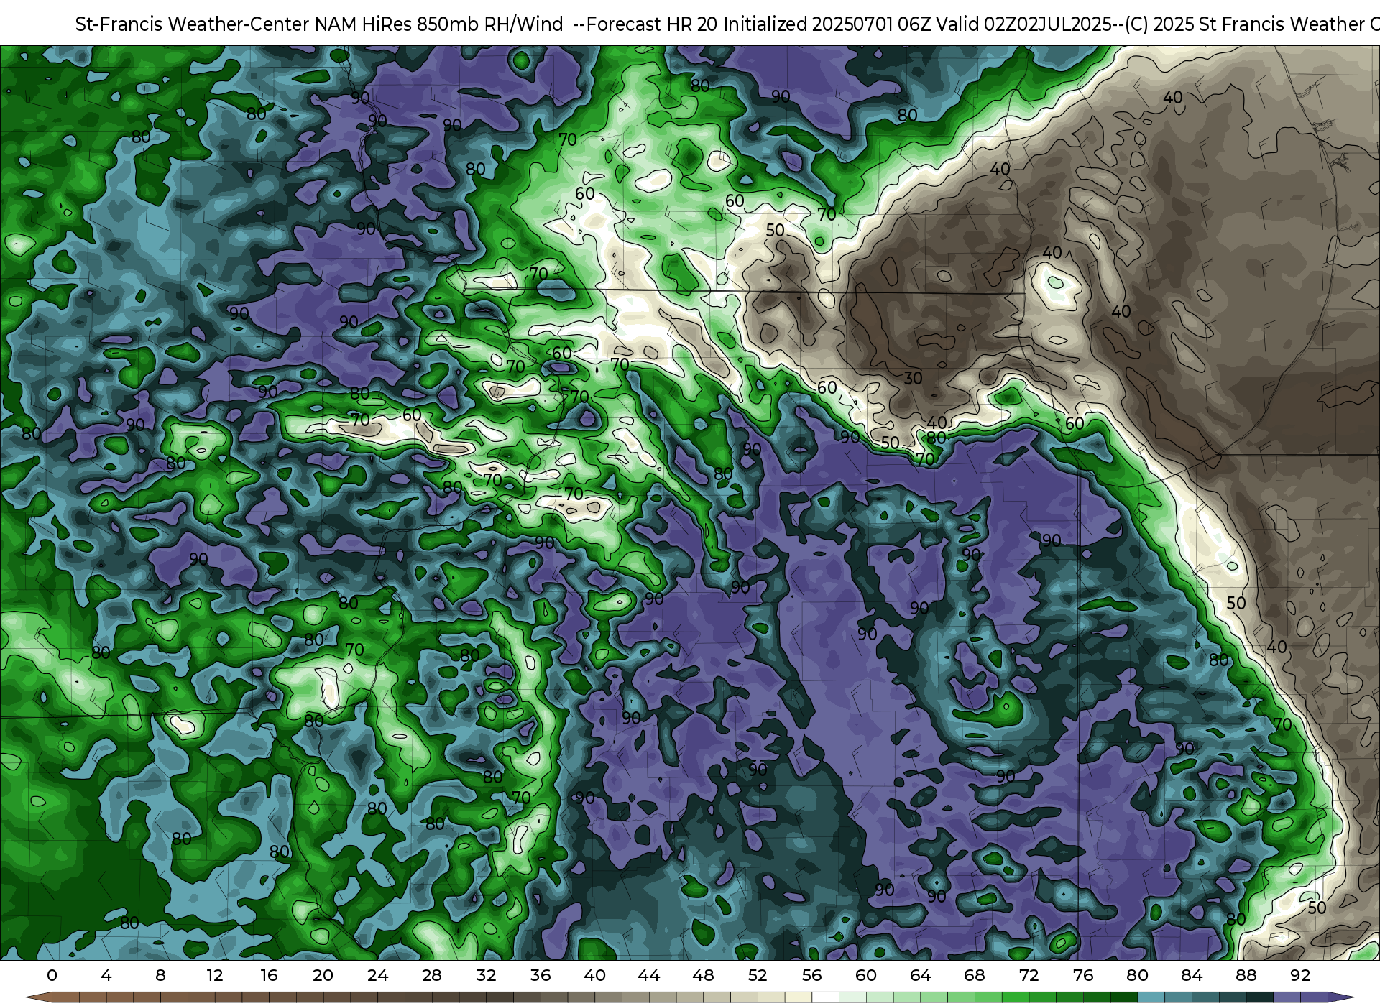Click the '76' label on the color bar legend
1380x1006 pixels.
(x=1083, y=975)
